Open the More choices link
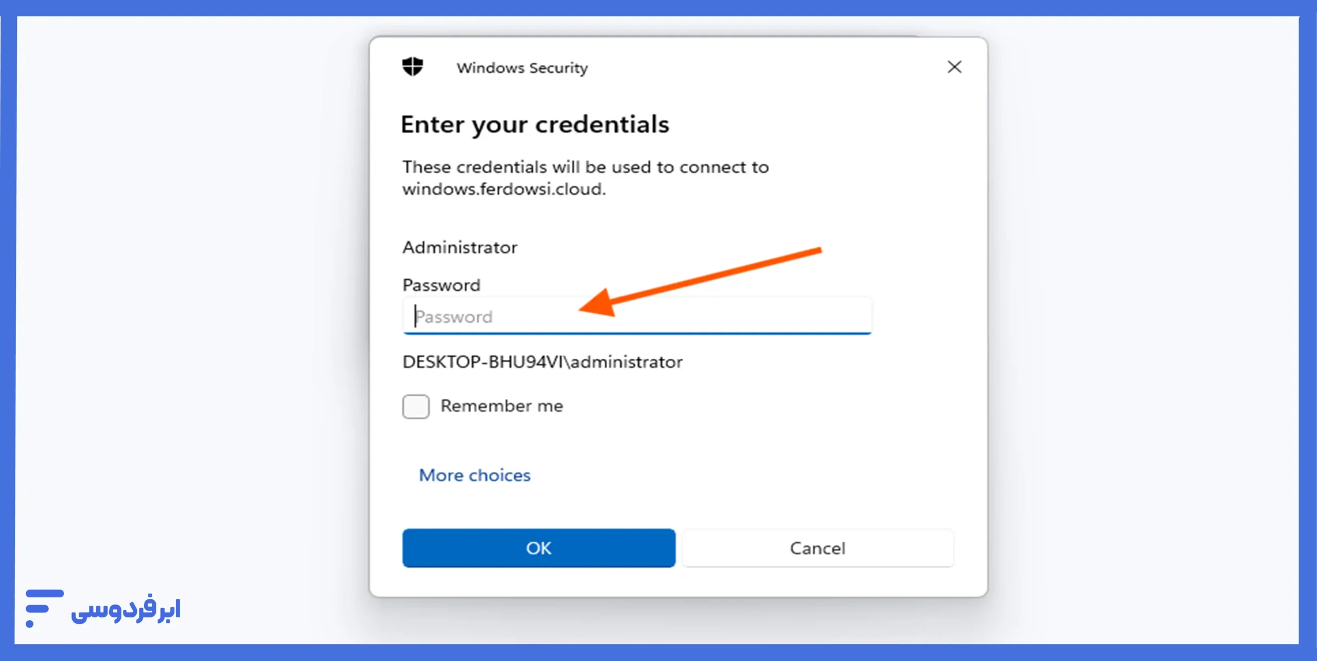Screen dimensions: 1317x661 (474, 475)
